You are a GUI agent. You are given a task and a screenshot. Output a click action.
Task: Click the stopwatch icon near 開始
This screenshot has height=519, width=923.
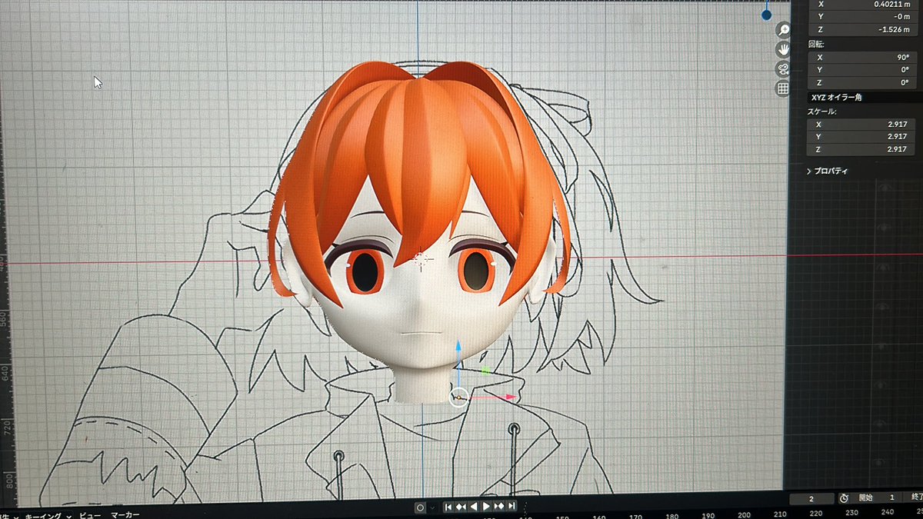845,497
